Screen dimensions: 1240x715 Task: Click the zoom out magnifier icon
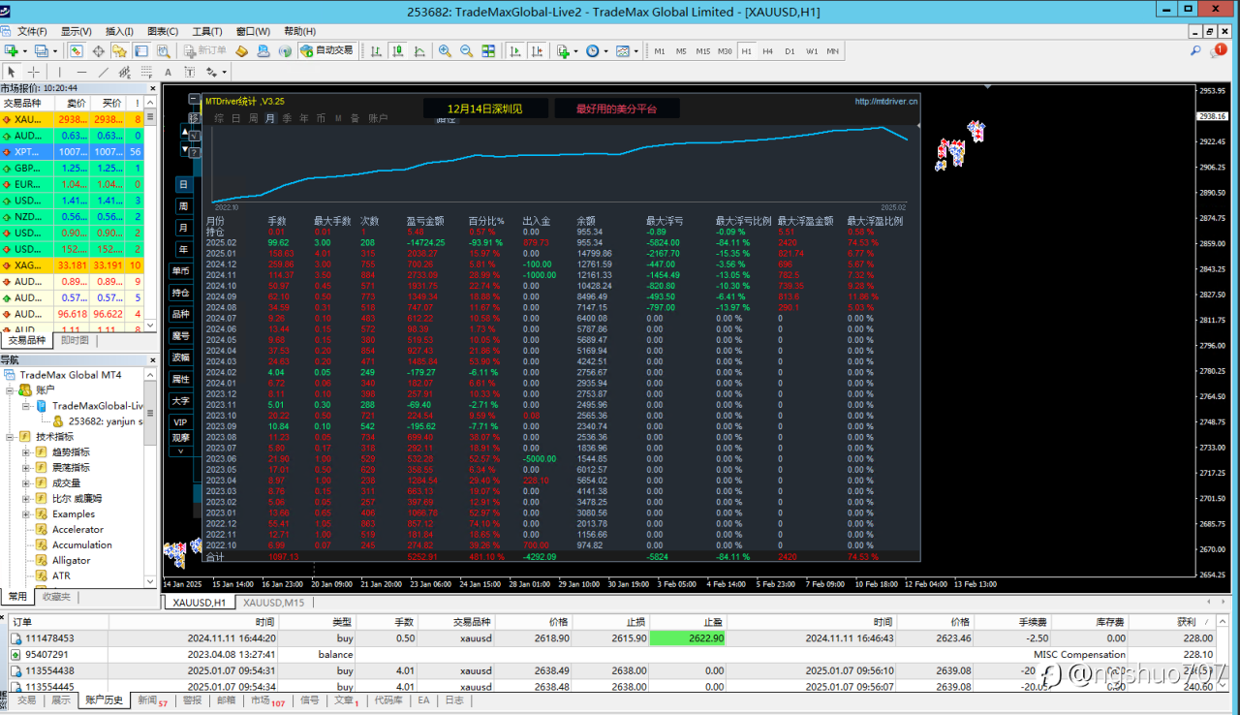[466, 51]
